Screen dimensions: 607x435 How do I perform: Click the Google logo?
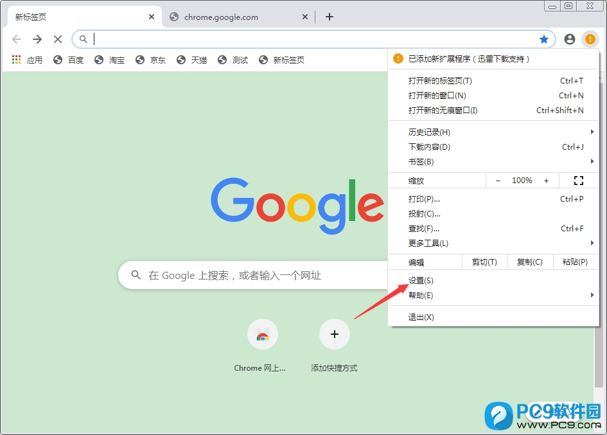297,206
